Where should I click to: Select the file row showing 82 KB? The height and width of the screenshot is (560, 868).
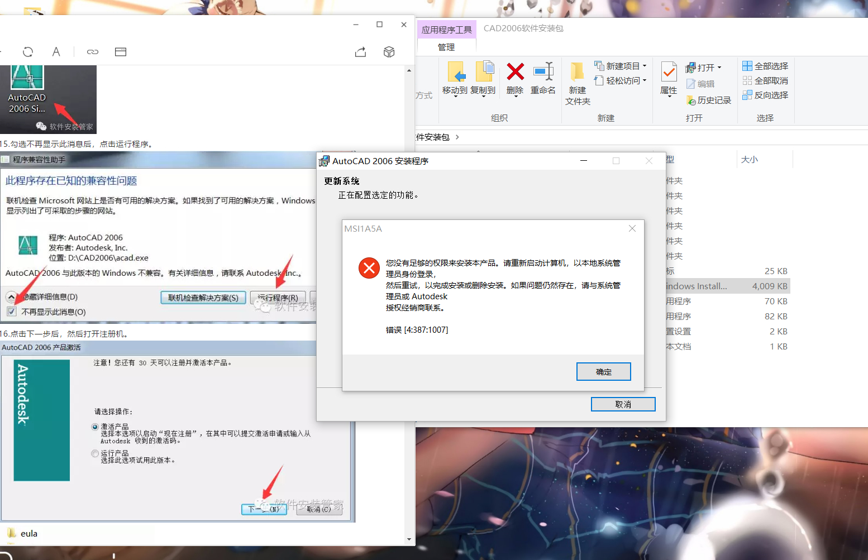[727, 316]
